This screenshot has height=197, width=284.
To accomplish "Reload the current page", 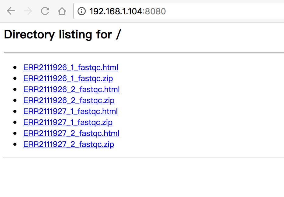I will [45, 11].
